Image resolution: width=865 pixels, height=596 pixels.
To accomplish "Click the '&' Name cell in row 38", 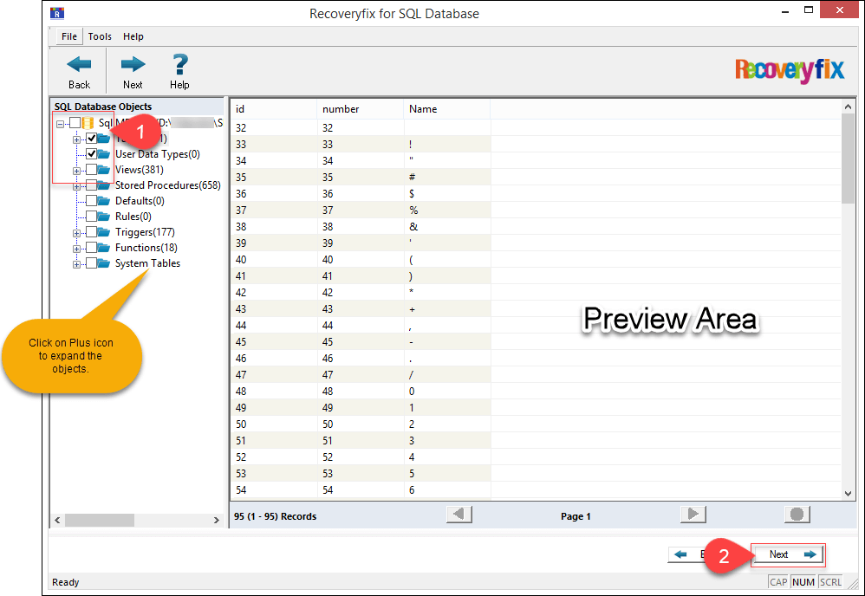I will point(447,227).
